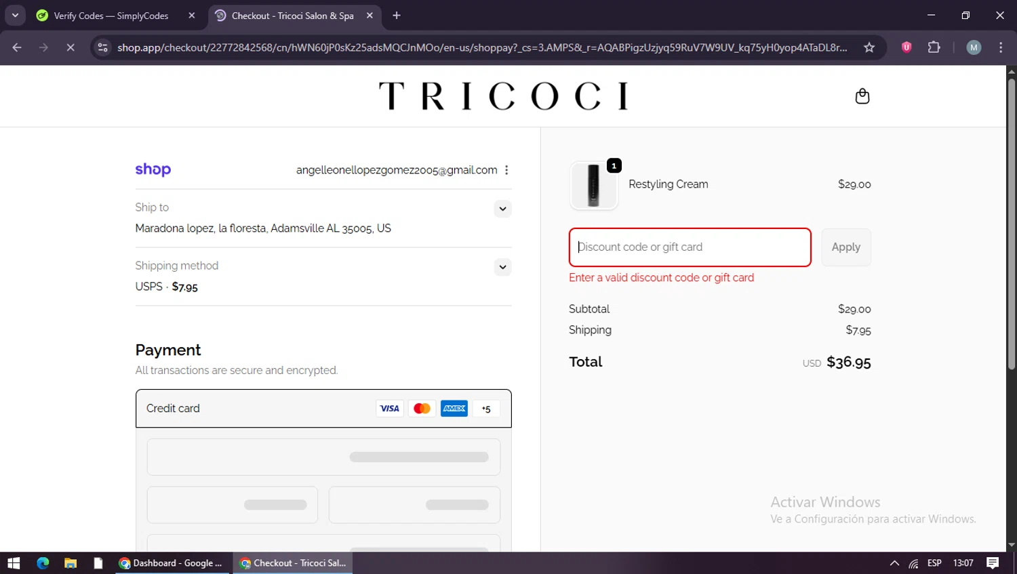Screen dimensions: 1017x574
Task: Click the American Express icon
Action: coord(454,409)
